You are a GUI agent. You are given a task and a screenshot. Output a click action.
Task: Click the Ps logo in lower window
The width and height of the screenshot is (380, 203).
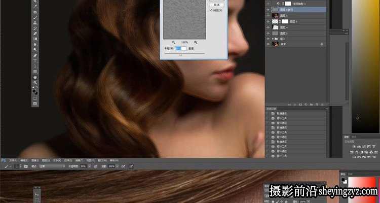(4, 160)
